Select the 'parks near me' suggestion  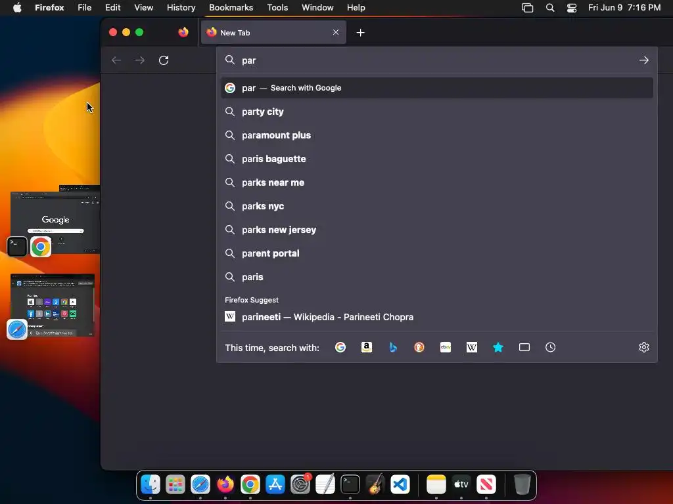click(x=437, y=182)
